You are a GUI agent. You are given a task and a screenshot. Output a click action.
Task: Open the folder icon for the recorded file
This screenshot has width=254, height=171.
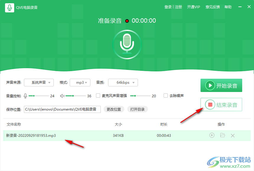222,135
